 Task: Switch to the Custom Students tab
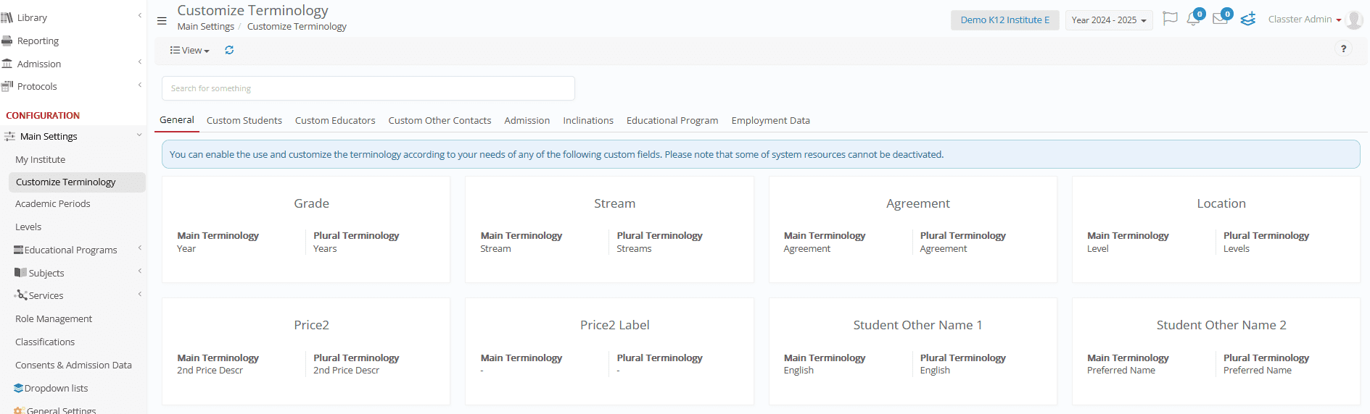pyautogui.click(x=244, y=120)
